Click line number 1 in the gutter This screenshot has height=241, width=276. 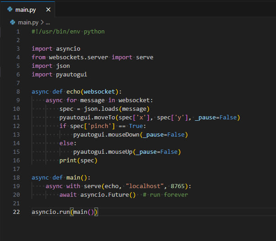(18, 32)
